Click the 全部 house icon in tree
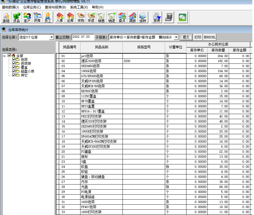 [x=14, y=56]
